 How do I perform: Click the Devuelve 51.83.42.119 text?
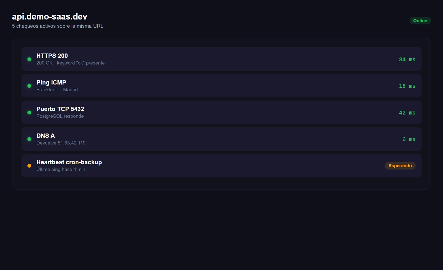click(x=61, y=143)
